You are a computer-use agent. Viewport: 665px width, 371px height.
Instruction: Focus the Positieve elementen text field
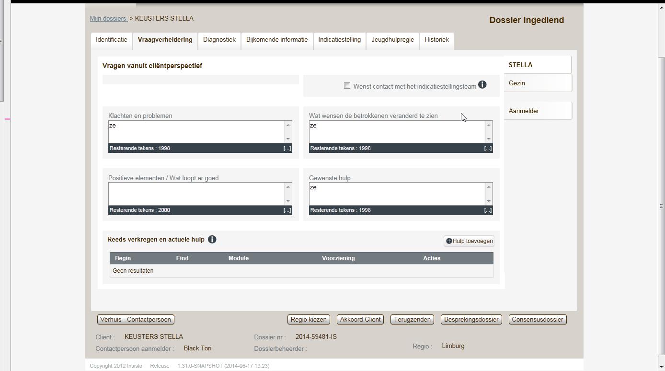[x=196, y=194]
